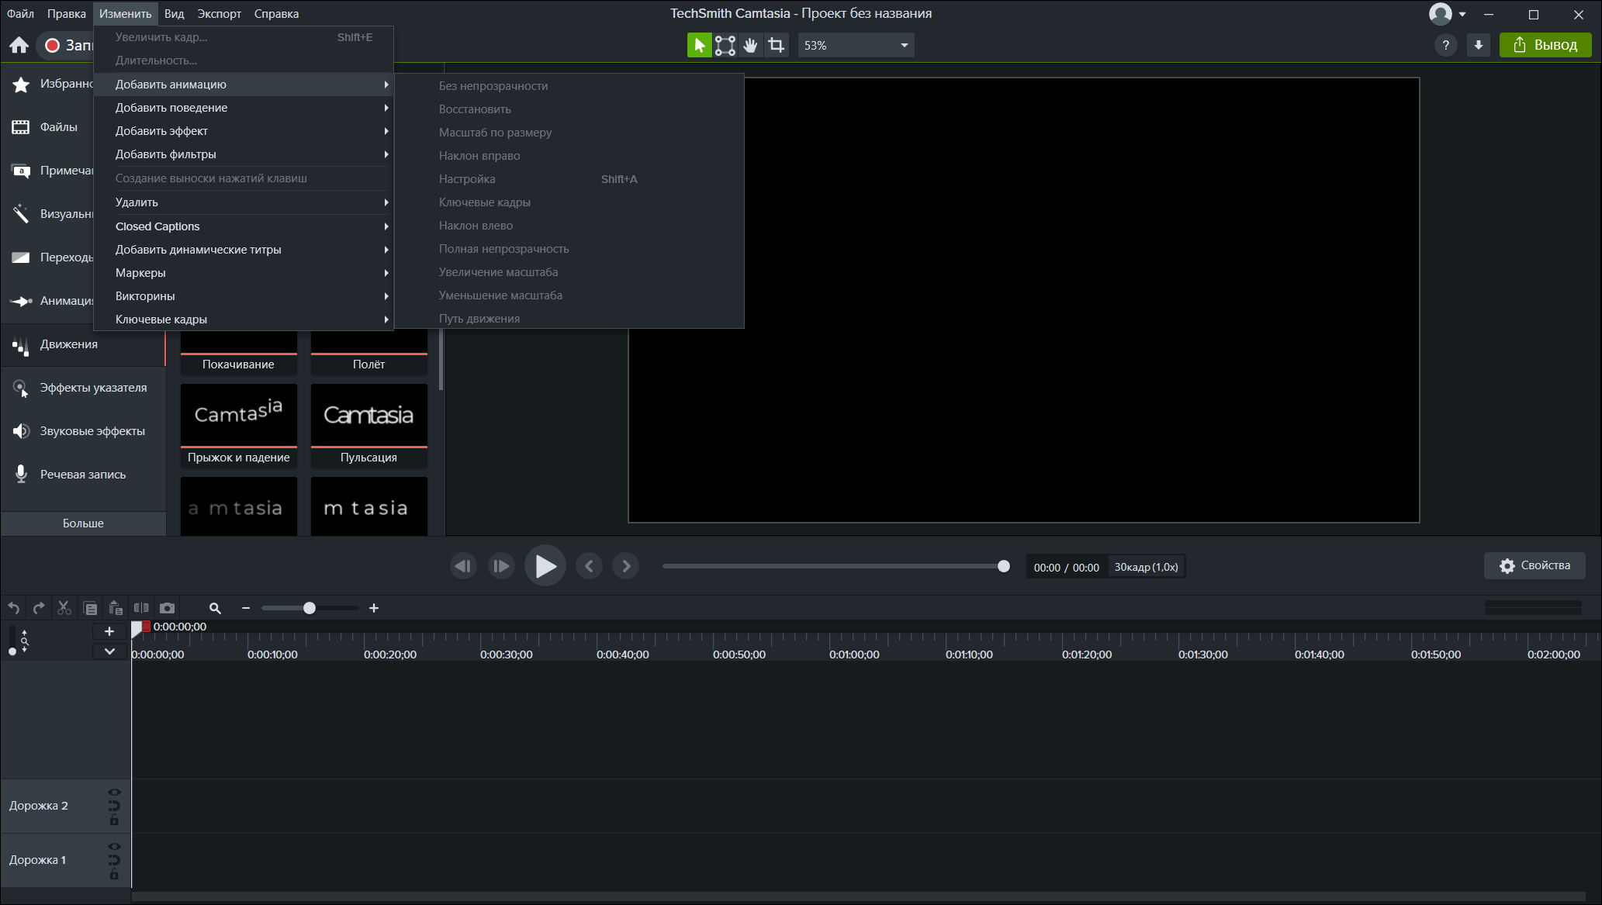Toggle visibility eye of Дорожка 1
Viewport: 1602px width, 905px height.
click(x=114, y=846)
